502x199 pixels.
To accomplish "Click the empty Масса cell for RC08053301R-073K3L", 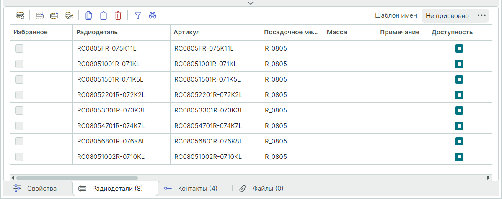I will tap(350, 110).
